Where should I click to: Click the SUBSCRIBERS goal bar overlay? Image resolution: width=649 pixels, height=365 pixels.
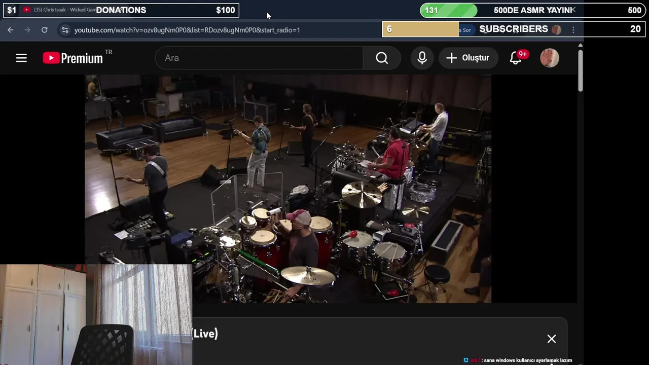click(x=514, y=29)
